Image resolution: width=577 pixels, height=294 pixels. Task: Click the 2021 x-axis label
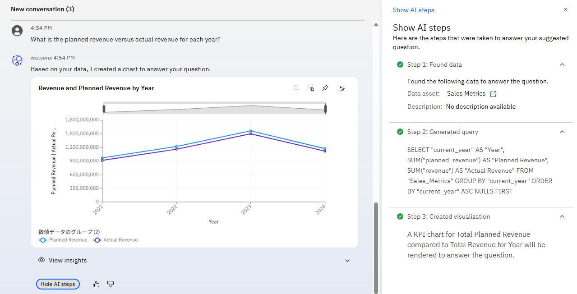98,209
